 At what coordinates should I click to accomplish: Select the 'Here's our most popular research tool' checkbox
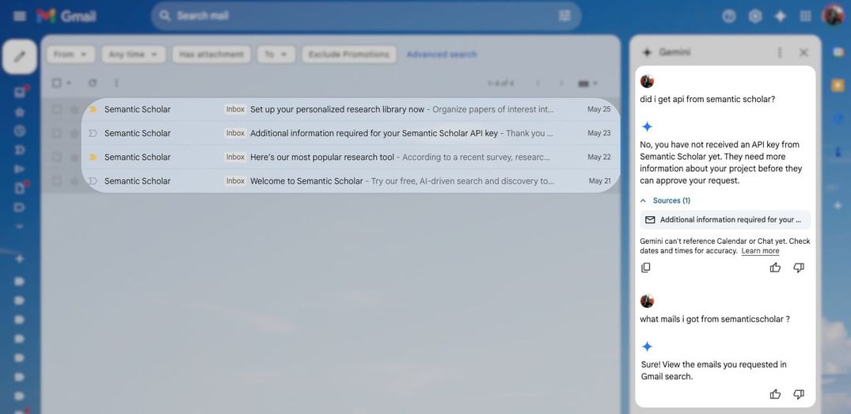[x=56, y=157]
